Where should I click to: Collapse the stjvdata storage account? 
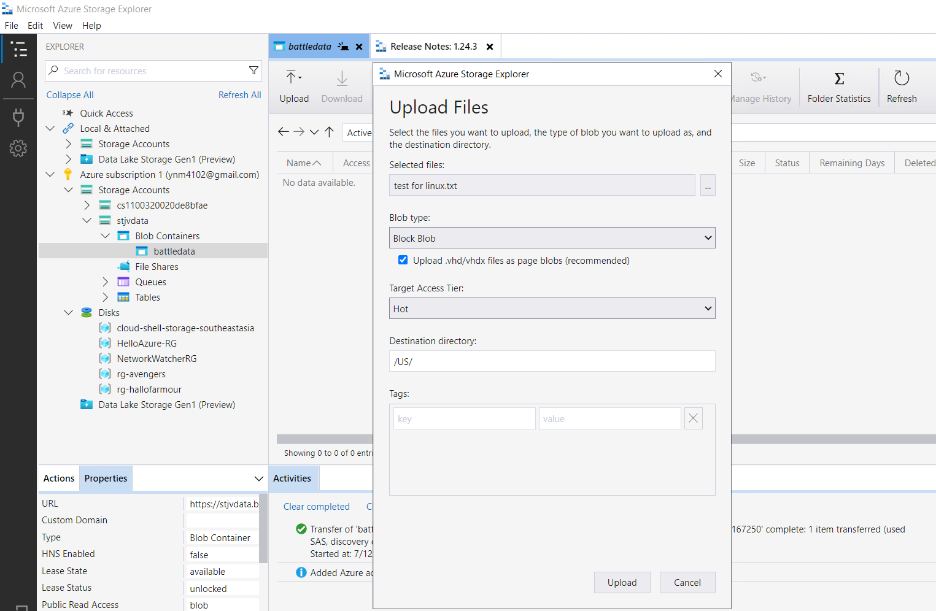87,220
